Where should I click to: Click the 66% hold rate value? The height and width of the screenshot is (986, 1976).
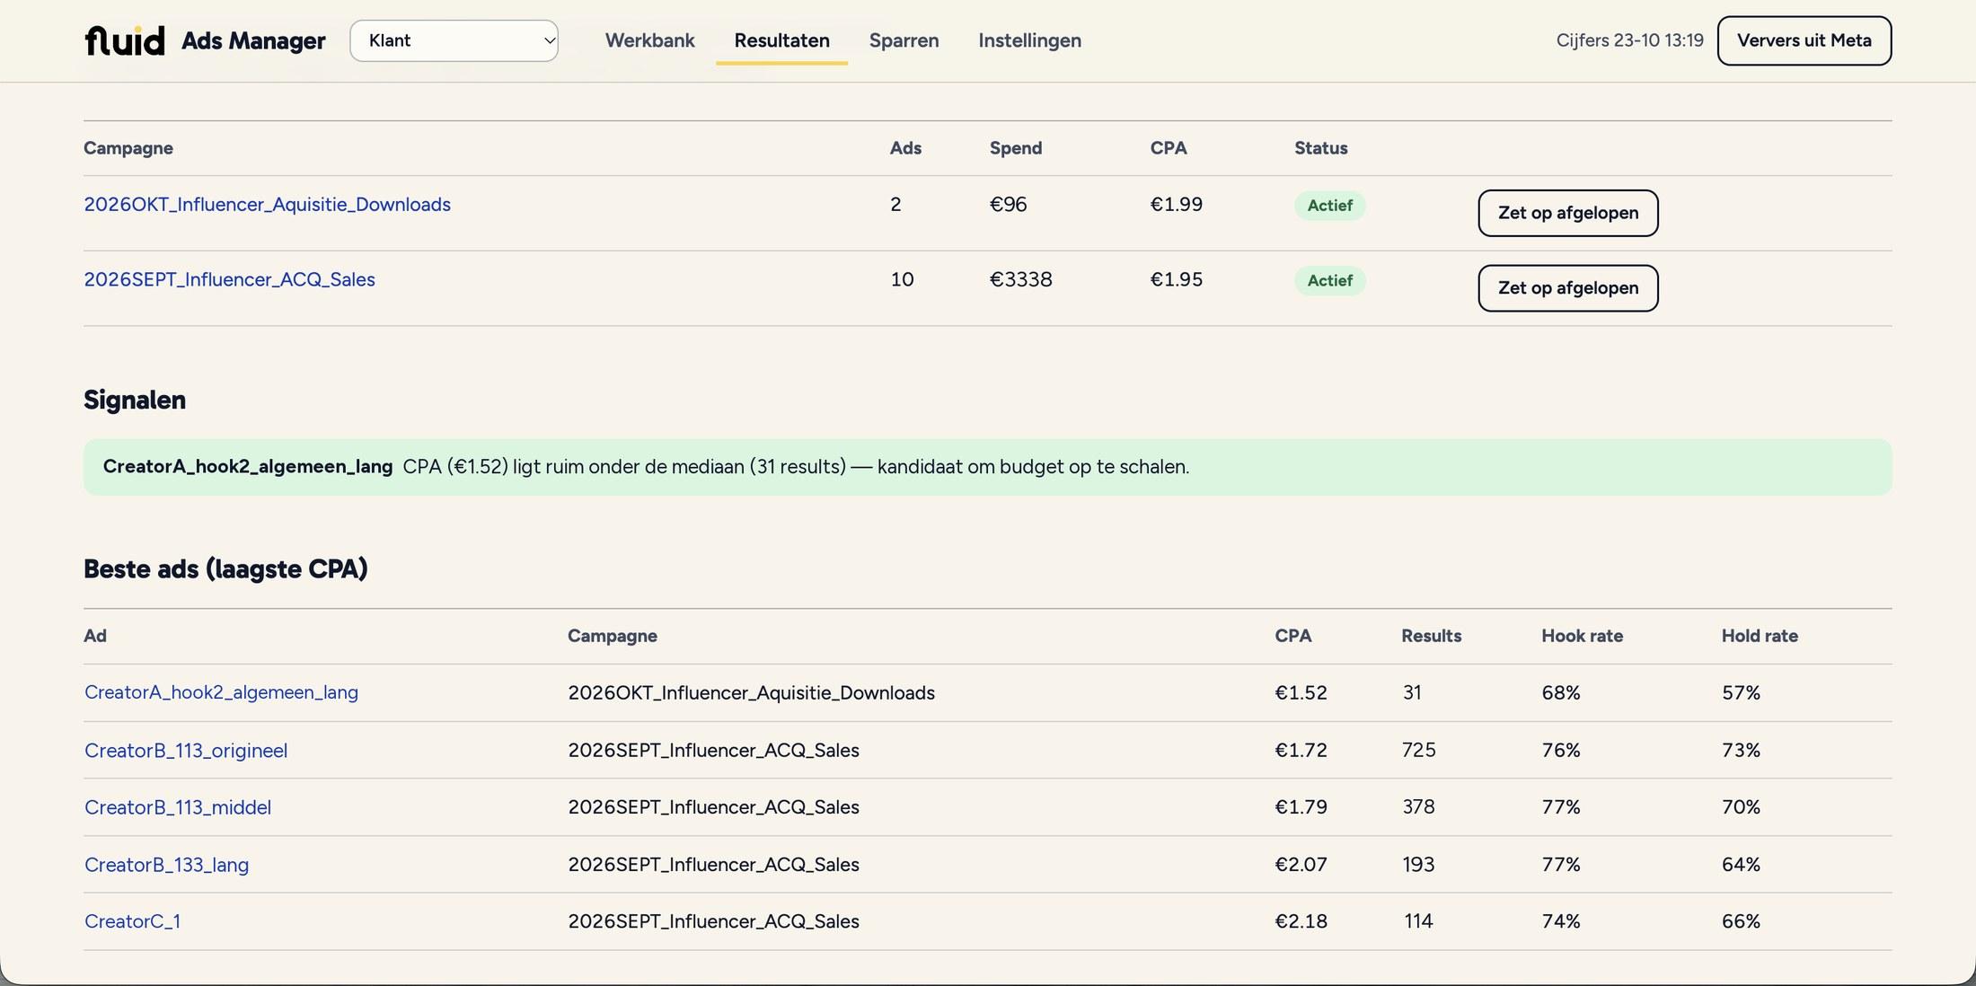1741,921
